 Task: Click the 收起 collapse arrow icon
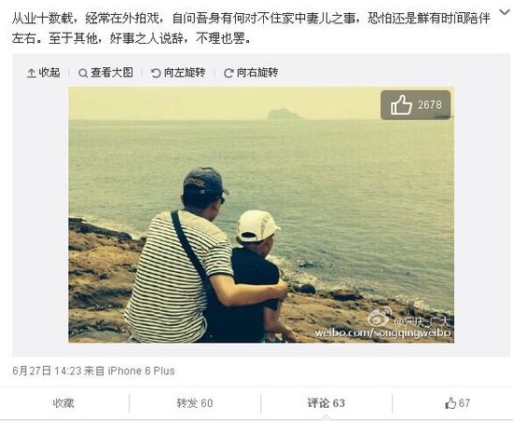[31, 73]
